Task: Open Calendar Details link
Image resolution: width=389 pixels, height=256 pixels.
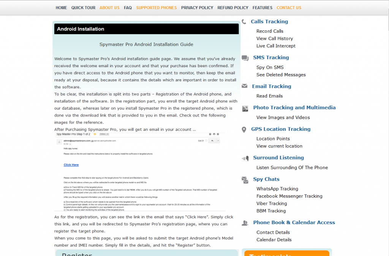Action: [274, 240]
